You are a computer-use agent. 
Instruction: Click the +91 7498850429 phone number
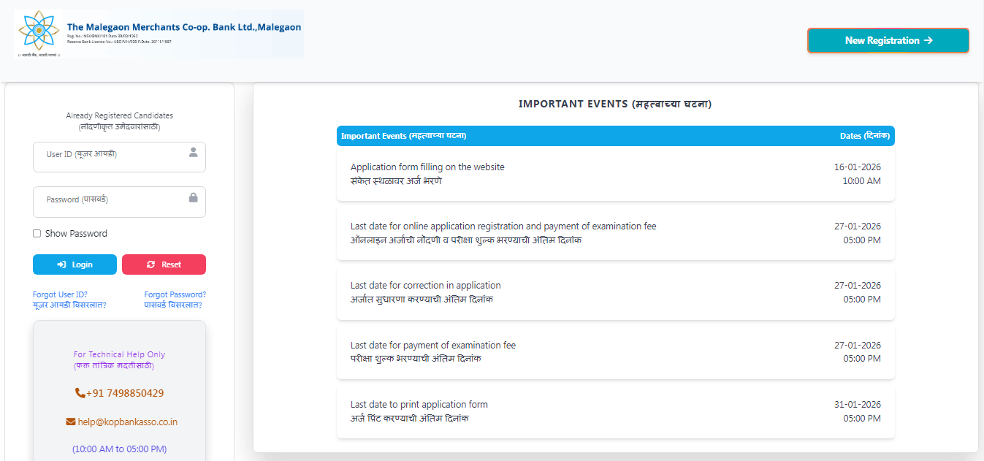click(125, 393)
